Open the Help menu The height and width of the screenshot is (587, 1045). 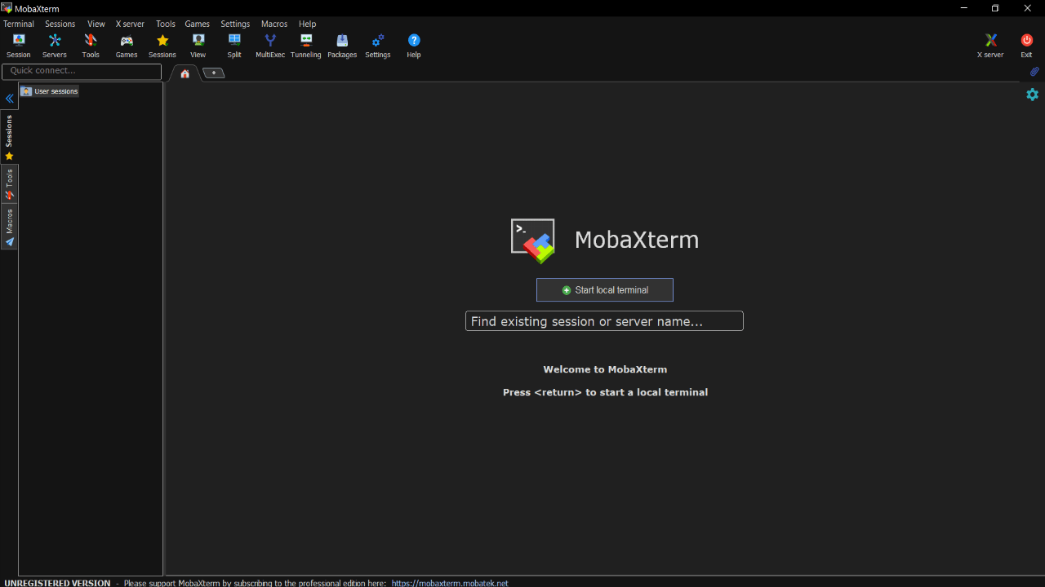click(x=307, y=24)
